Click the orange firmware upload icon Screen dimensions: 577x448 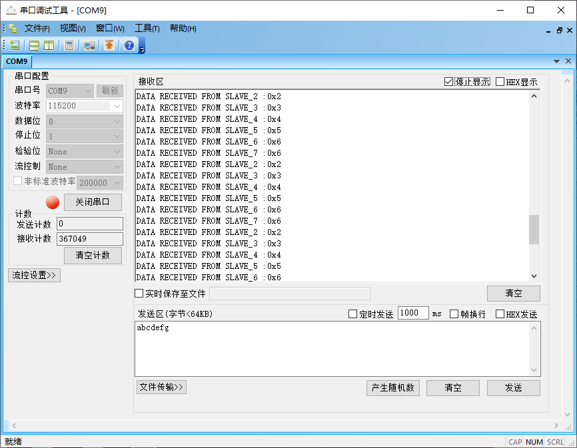(107, 45)
